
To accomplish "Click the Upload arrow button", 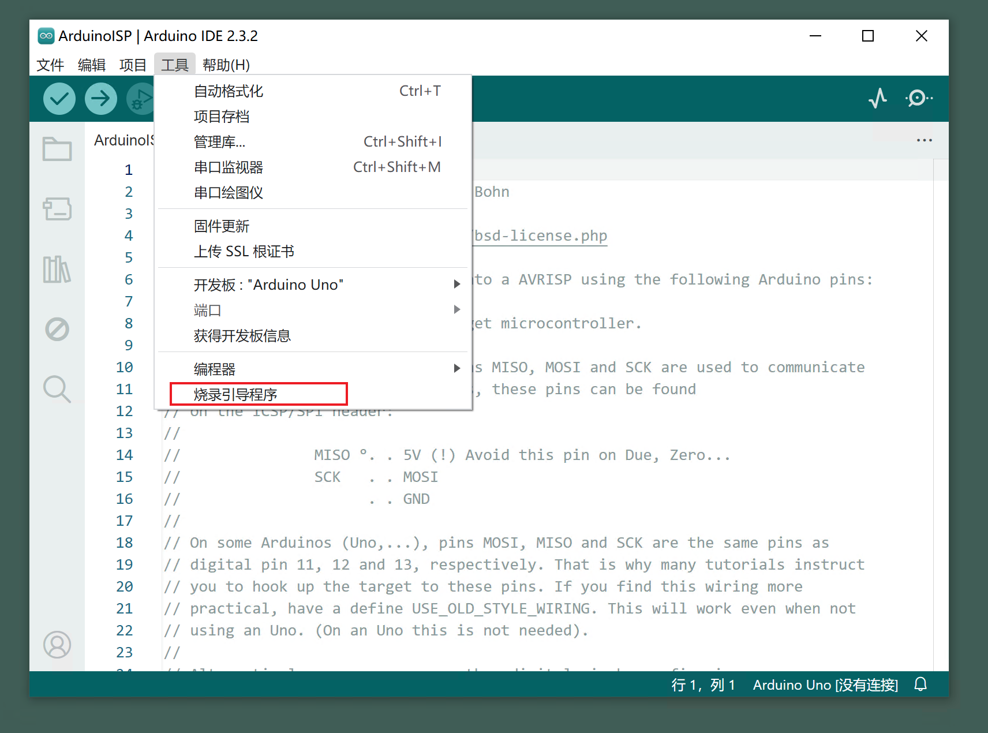I will click(x=101, y=99).
